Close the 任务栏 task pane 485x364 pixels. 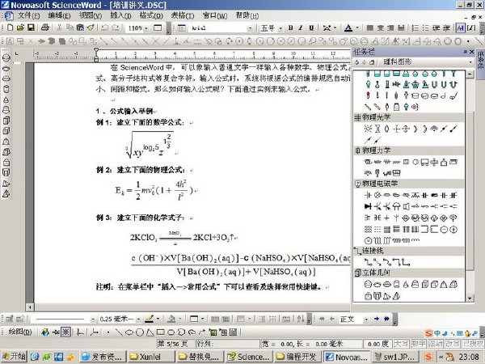[472, 52]
